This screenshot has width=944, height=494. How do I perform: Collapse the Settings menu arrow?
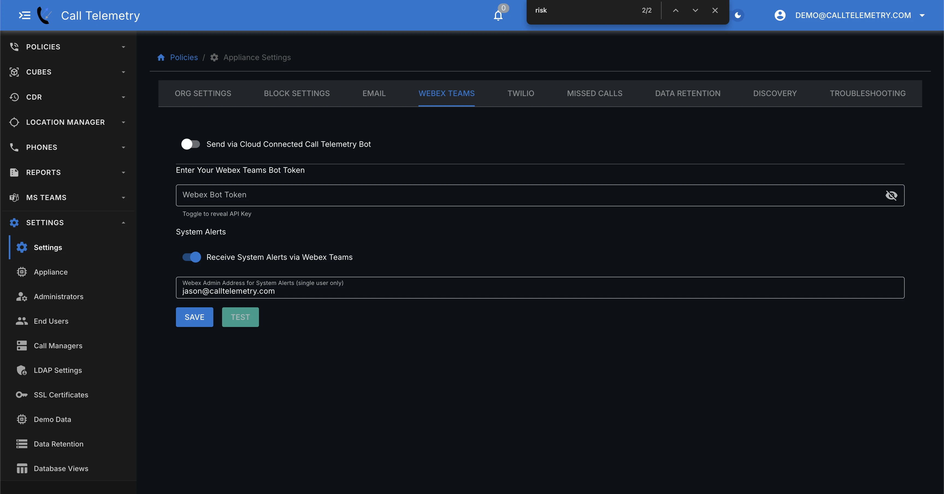[x=123, y=223]
